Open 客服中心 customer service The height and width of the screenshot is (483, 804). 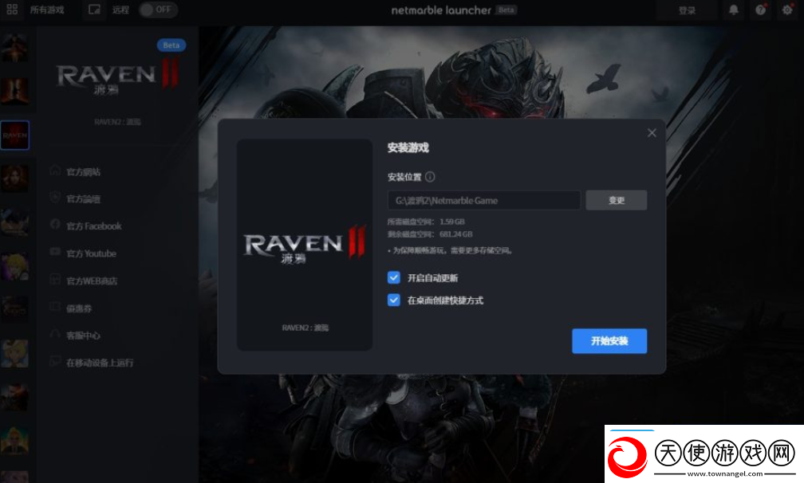click(x=83, y=336)
